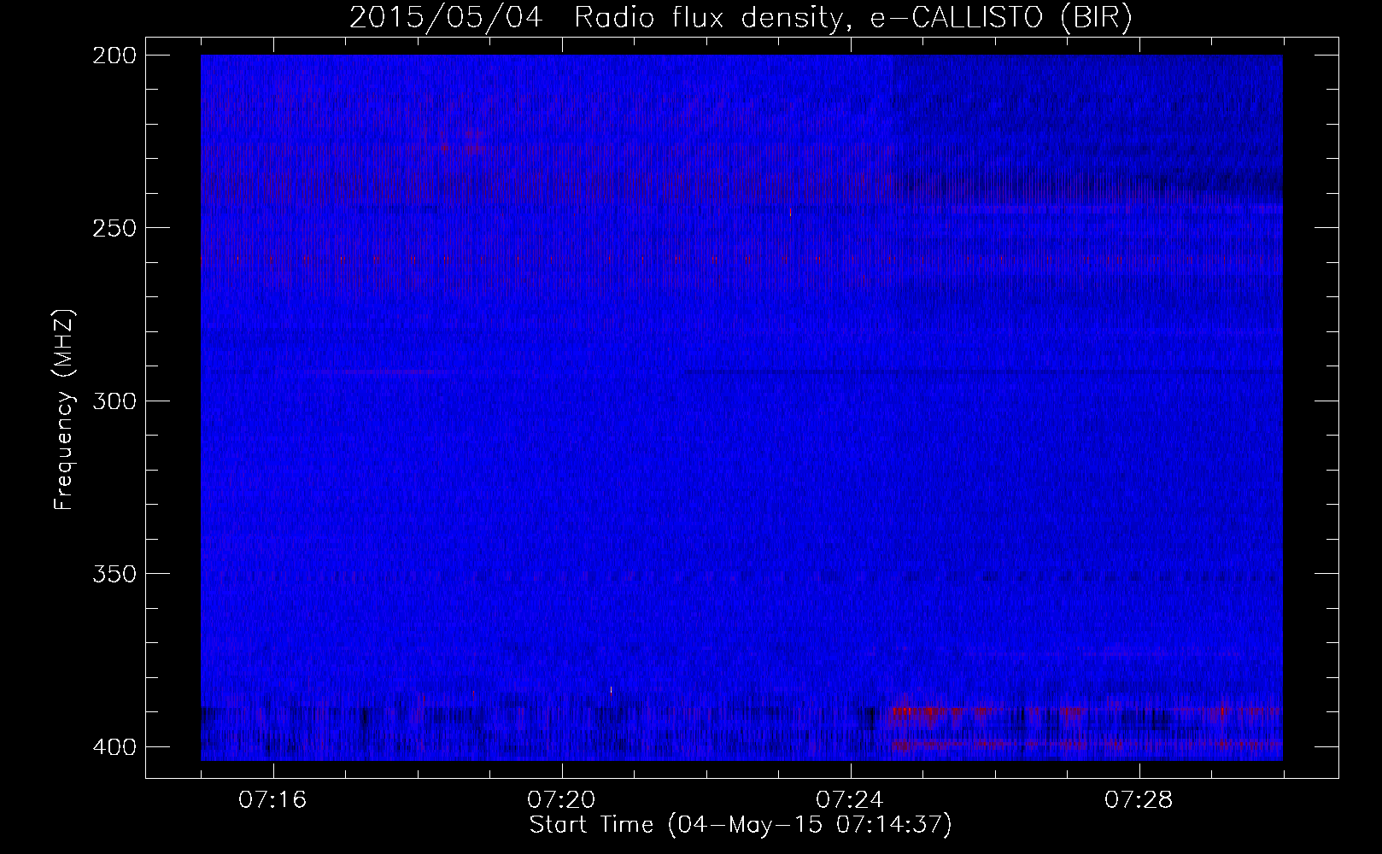Click the 350 frequency tick label
Image resolution: width=1382 pixels, height=854 pixels.
coord(114,574)
